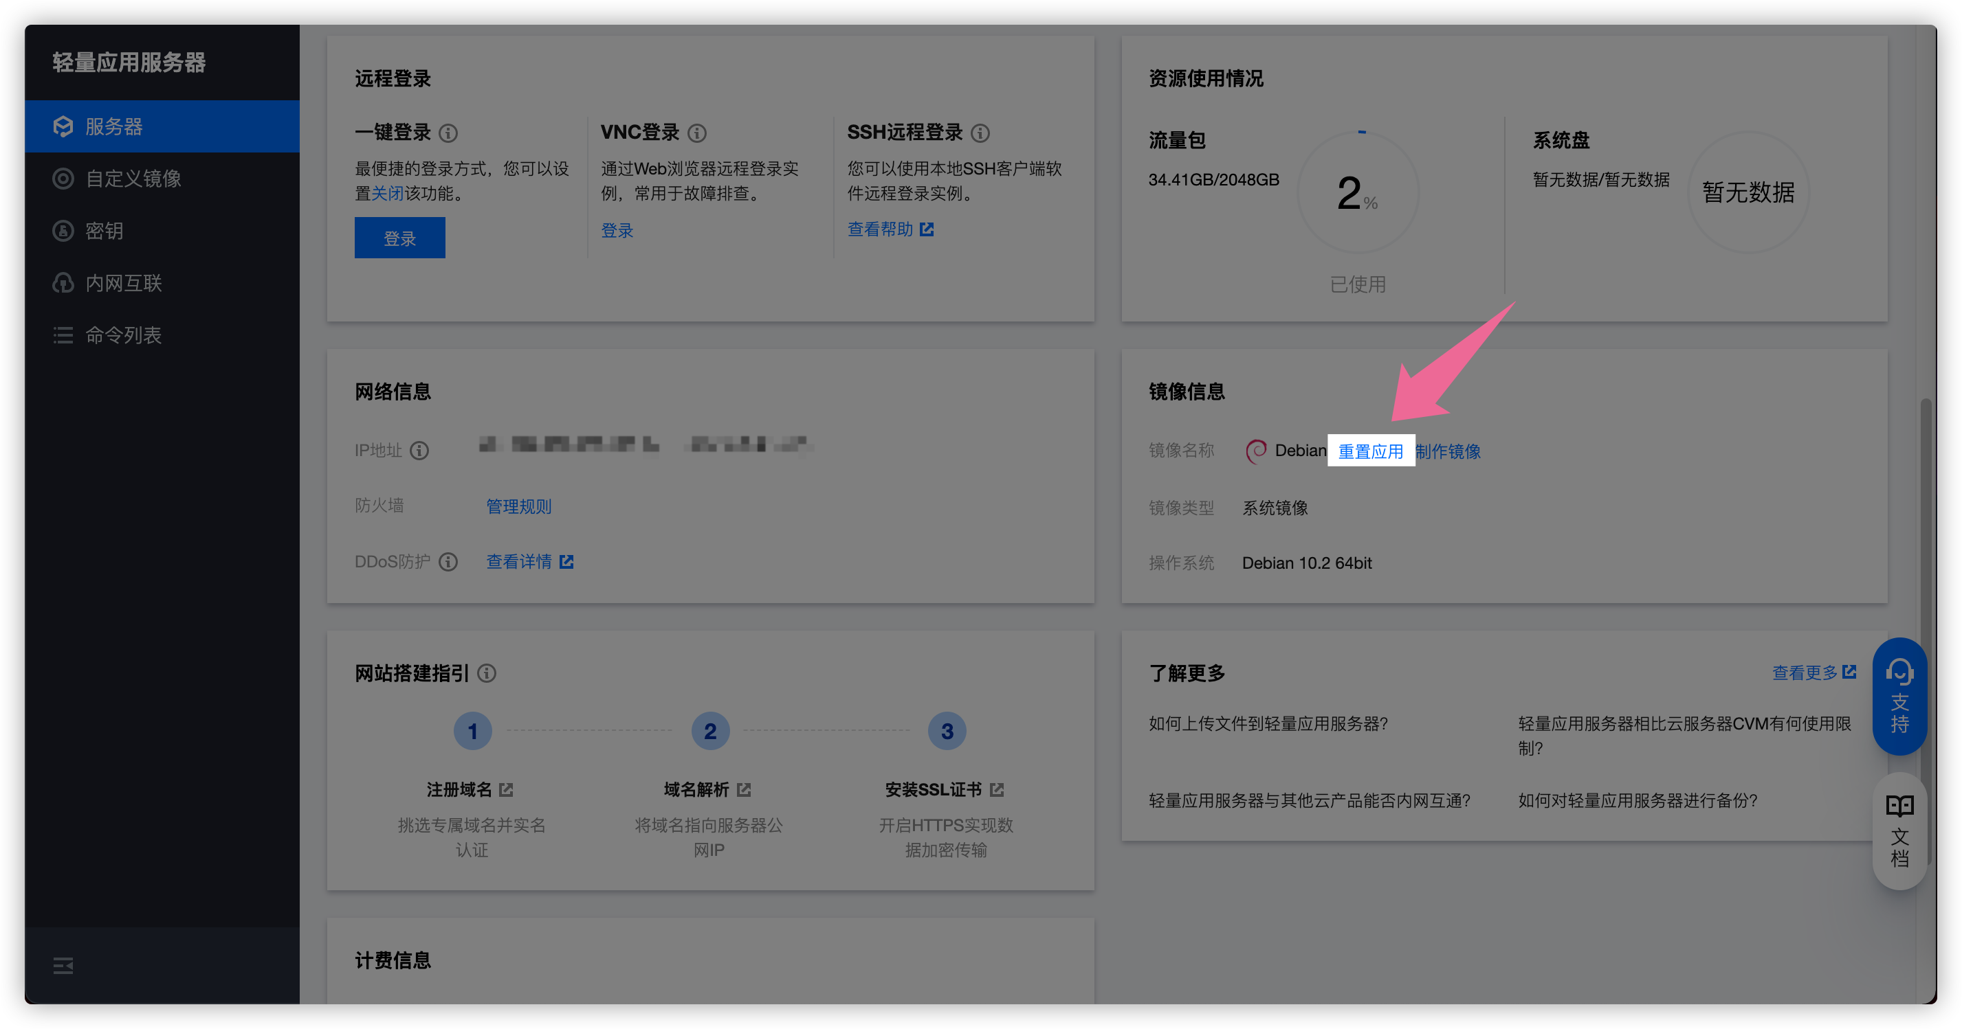Show info tooltip for 网站搭建指引
The height and width of the screenshot is (1029, 1962).
487,672
